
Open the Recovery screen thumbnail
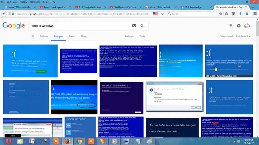click(x=26, y=97)
